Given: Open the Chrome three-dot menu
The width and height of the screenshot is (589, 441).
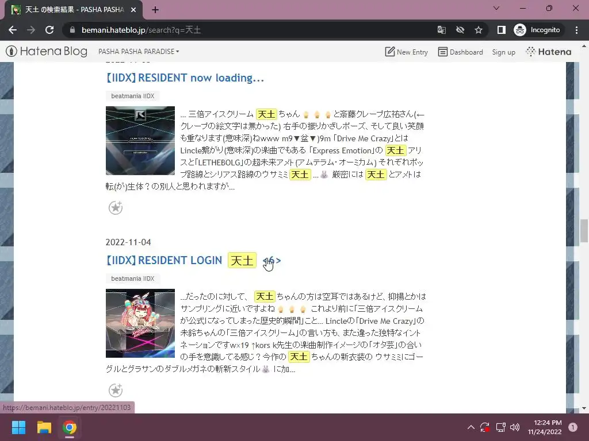Looking at the screenshot, I should (x=576, y=30).
